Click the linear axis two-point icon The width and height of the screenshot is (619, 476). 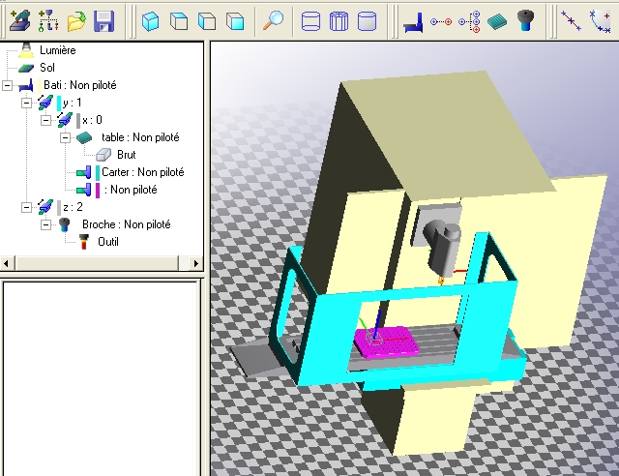click(441, 21)
